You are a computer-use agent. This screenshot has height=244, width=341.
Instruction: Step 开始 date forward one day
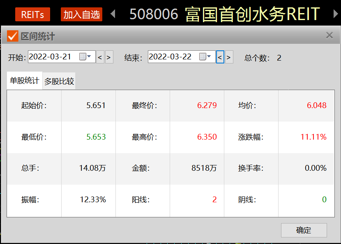click(109, 57)
